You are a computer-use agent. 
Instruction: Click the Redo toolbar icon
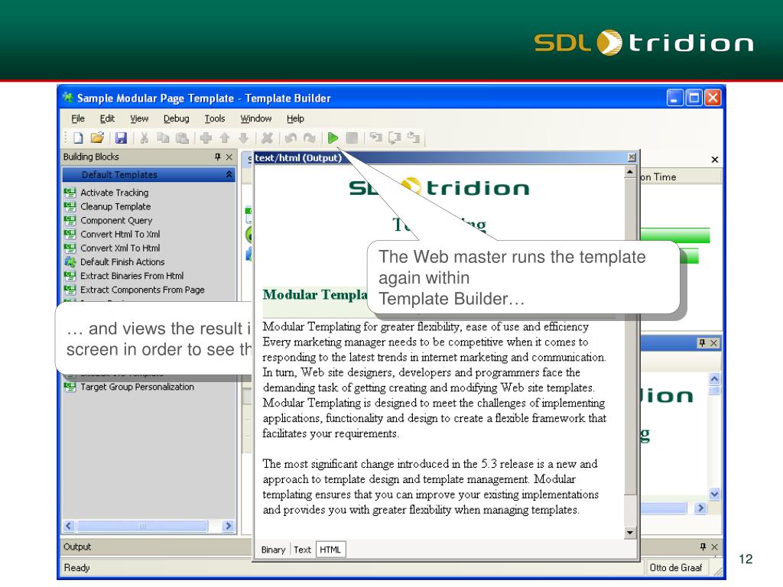tap(310, 138)
